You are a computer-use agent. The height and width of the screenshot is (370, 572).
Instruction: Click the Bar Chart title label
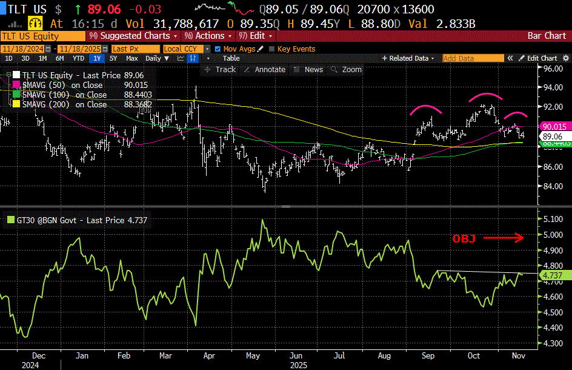point(547,36)
